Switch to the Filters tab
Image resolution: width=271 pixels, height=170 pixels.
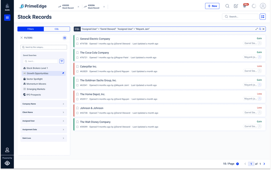pos(31,29)
